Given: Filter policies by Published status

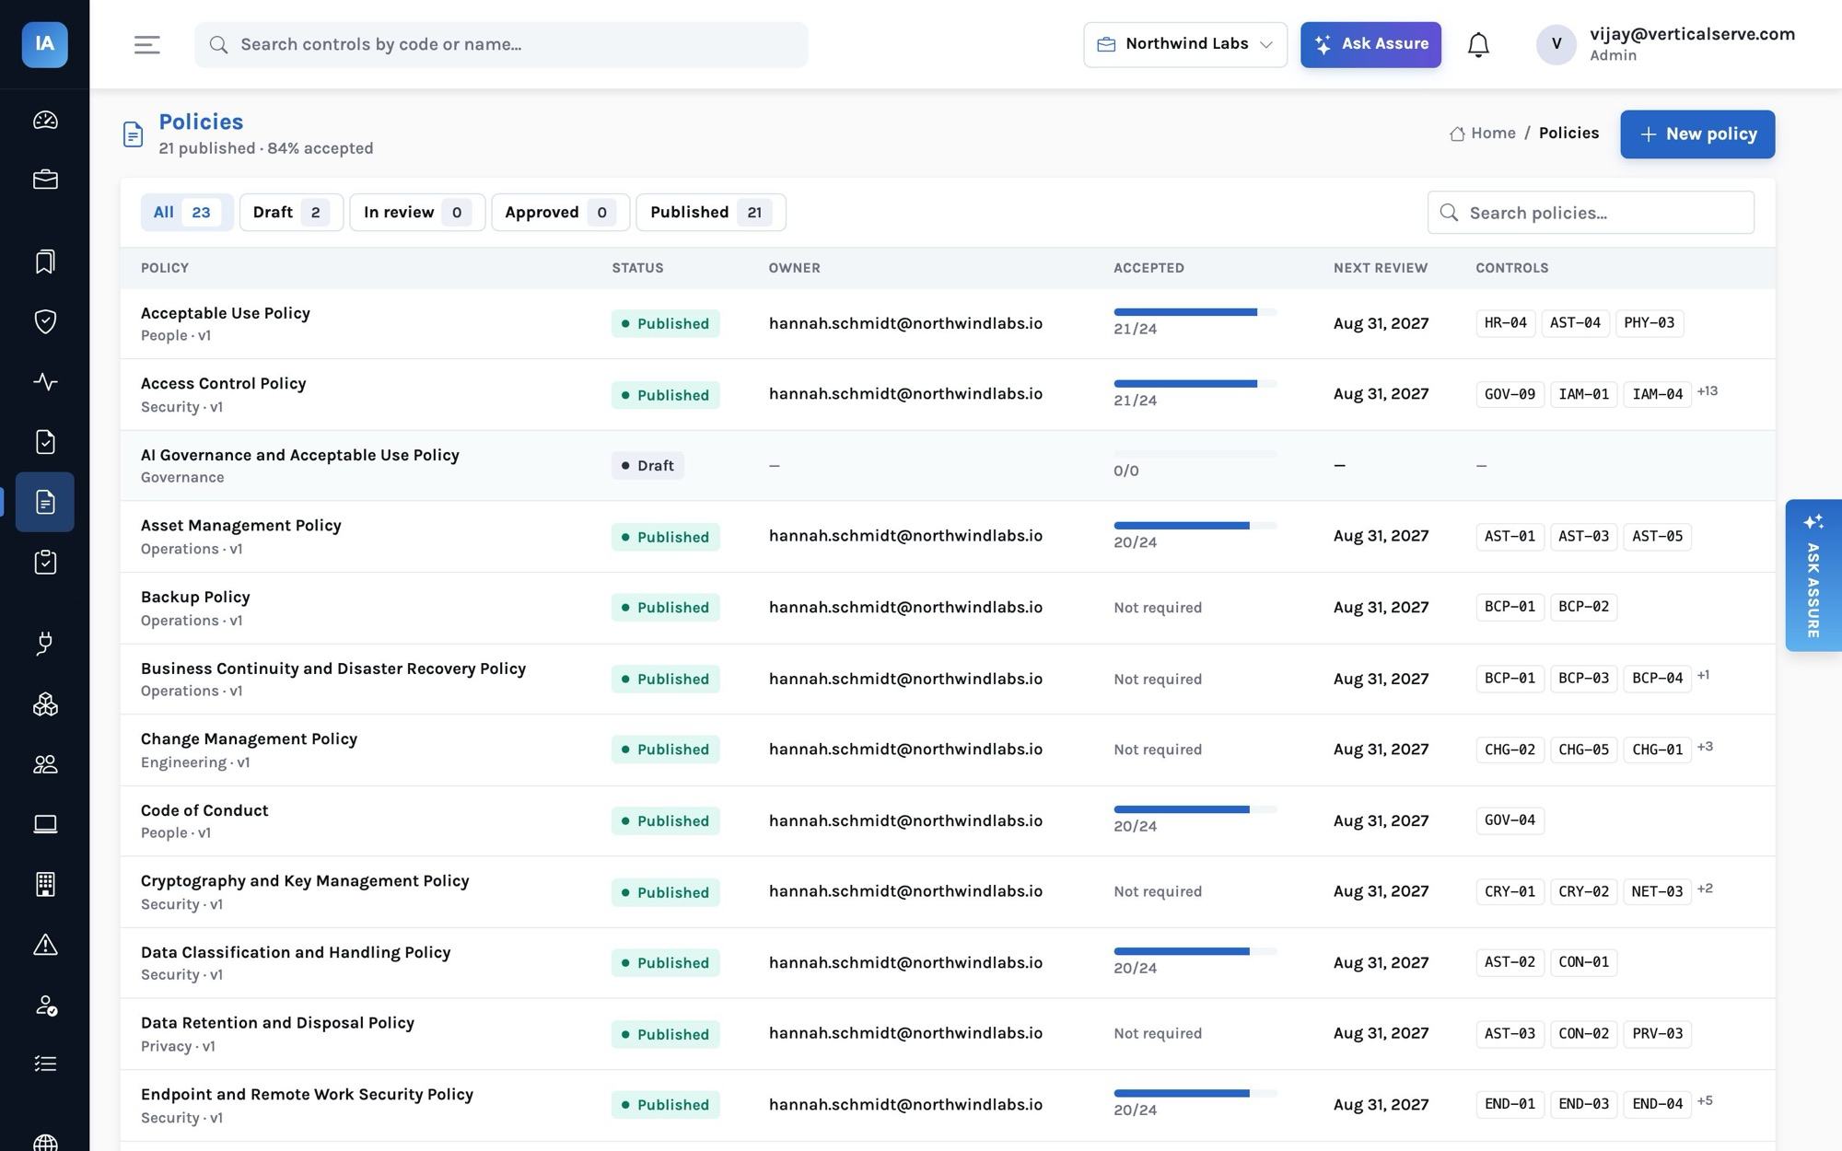Looking at the screenshot, I should 710,213.
